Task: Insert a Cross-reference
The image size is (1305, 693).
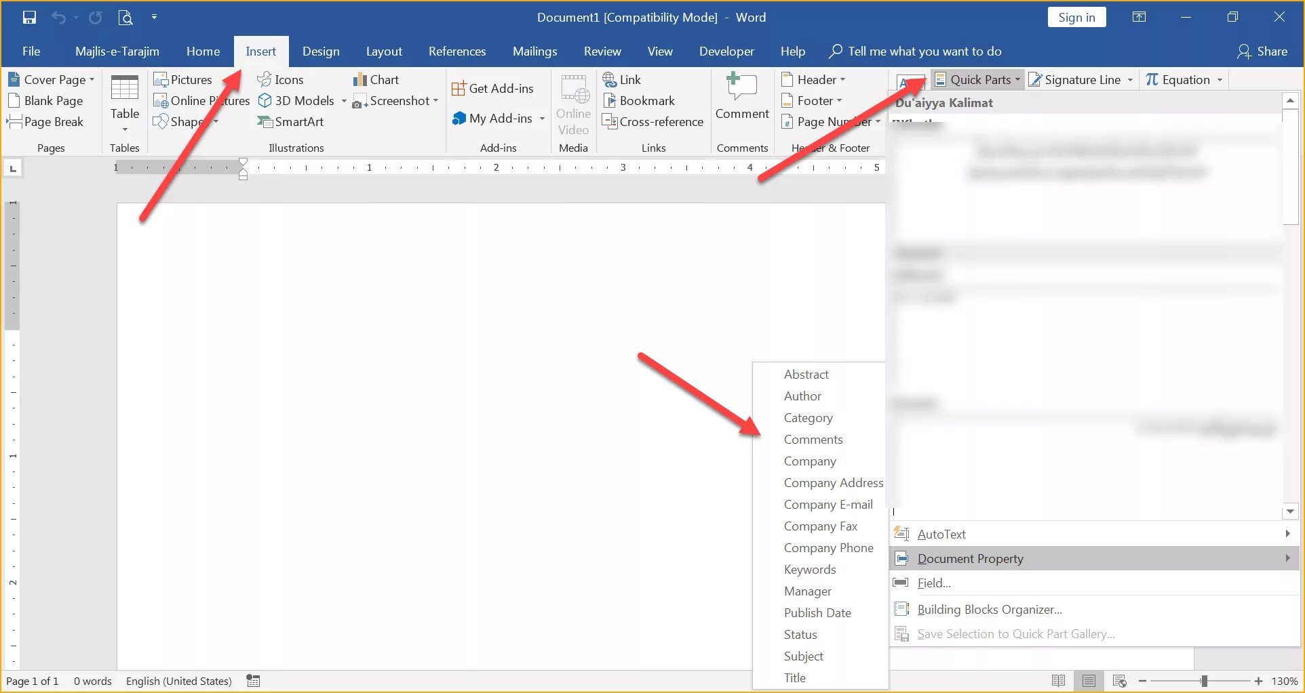Action: pos(652,122)
